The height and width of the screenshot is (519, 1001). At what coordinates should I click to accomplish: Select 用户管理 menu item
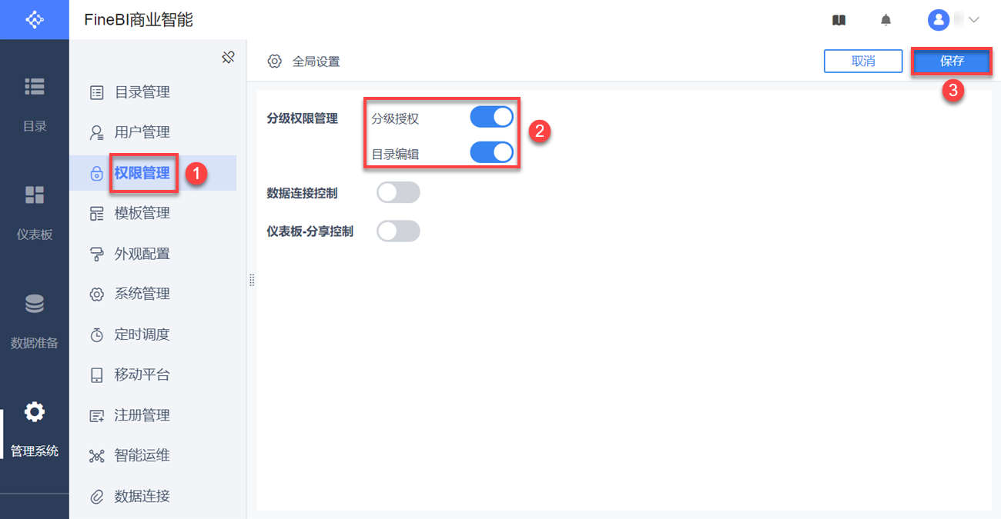pos(142,132)
